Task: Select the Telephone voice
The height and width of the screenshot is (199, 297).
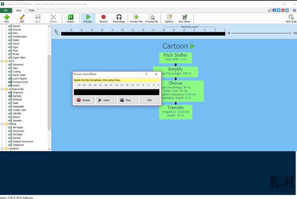Action: tap(19, 145)
